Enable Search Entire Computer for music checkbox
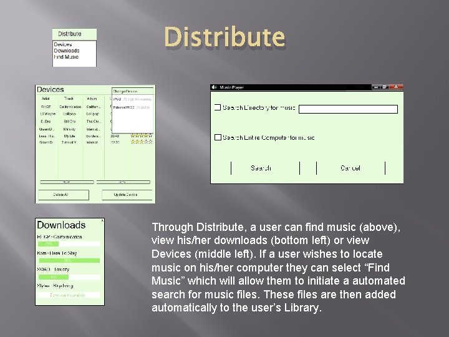The height and width of the screenshot is (337, 449). coord(218,137)
